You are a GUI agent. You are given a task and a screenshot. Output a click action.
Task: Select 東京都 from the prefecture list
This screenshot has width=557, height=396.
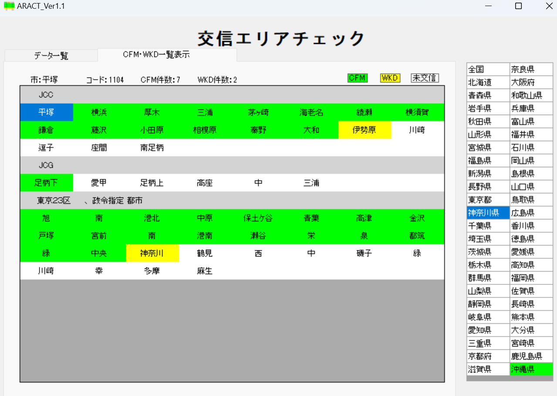pos(488,200)
